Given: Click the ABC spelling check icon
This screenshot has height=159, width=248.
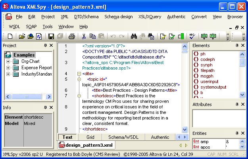Looking at the screenshot, I should tap(192, 36).
